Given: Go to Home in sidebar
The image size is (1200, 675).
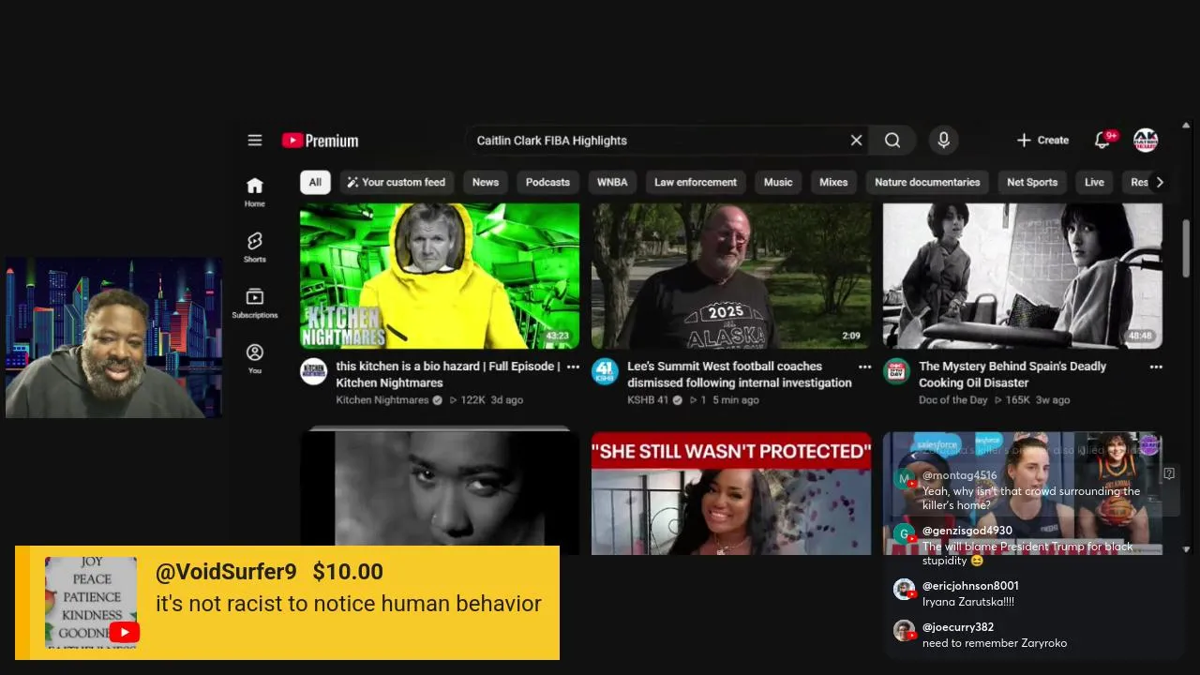Looking at the screenshot, I should point(255,191).
